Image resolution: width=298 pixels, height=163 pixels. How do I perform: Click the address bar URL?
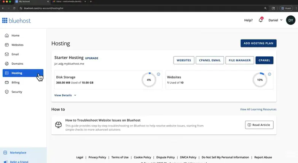tap(43, 8)
